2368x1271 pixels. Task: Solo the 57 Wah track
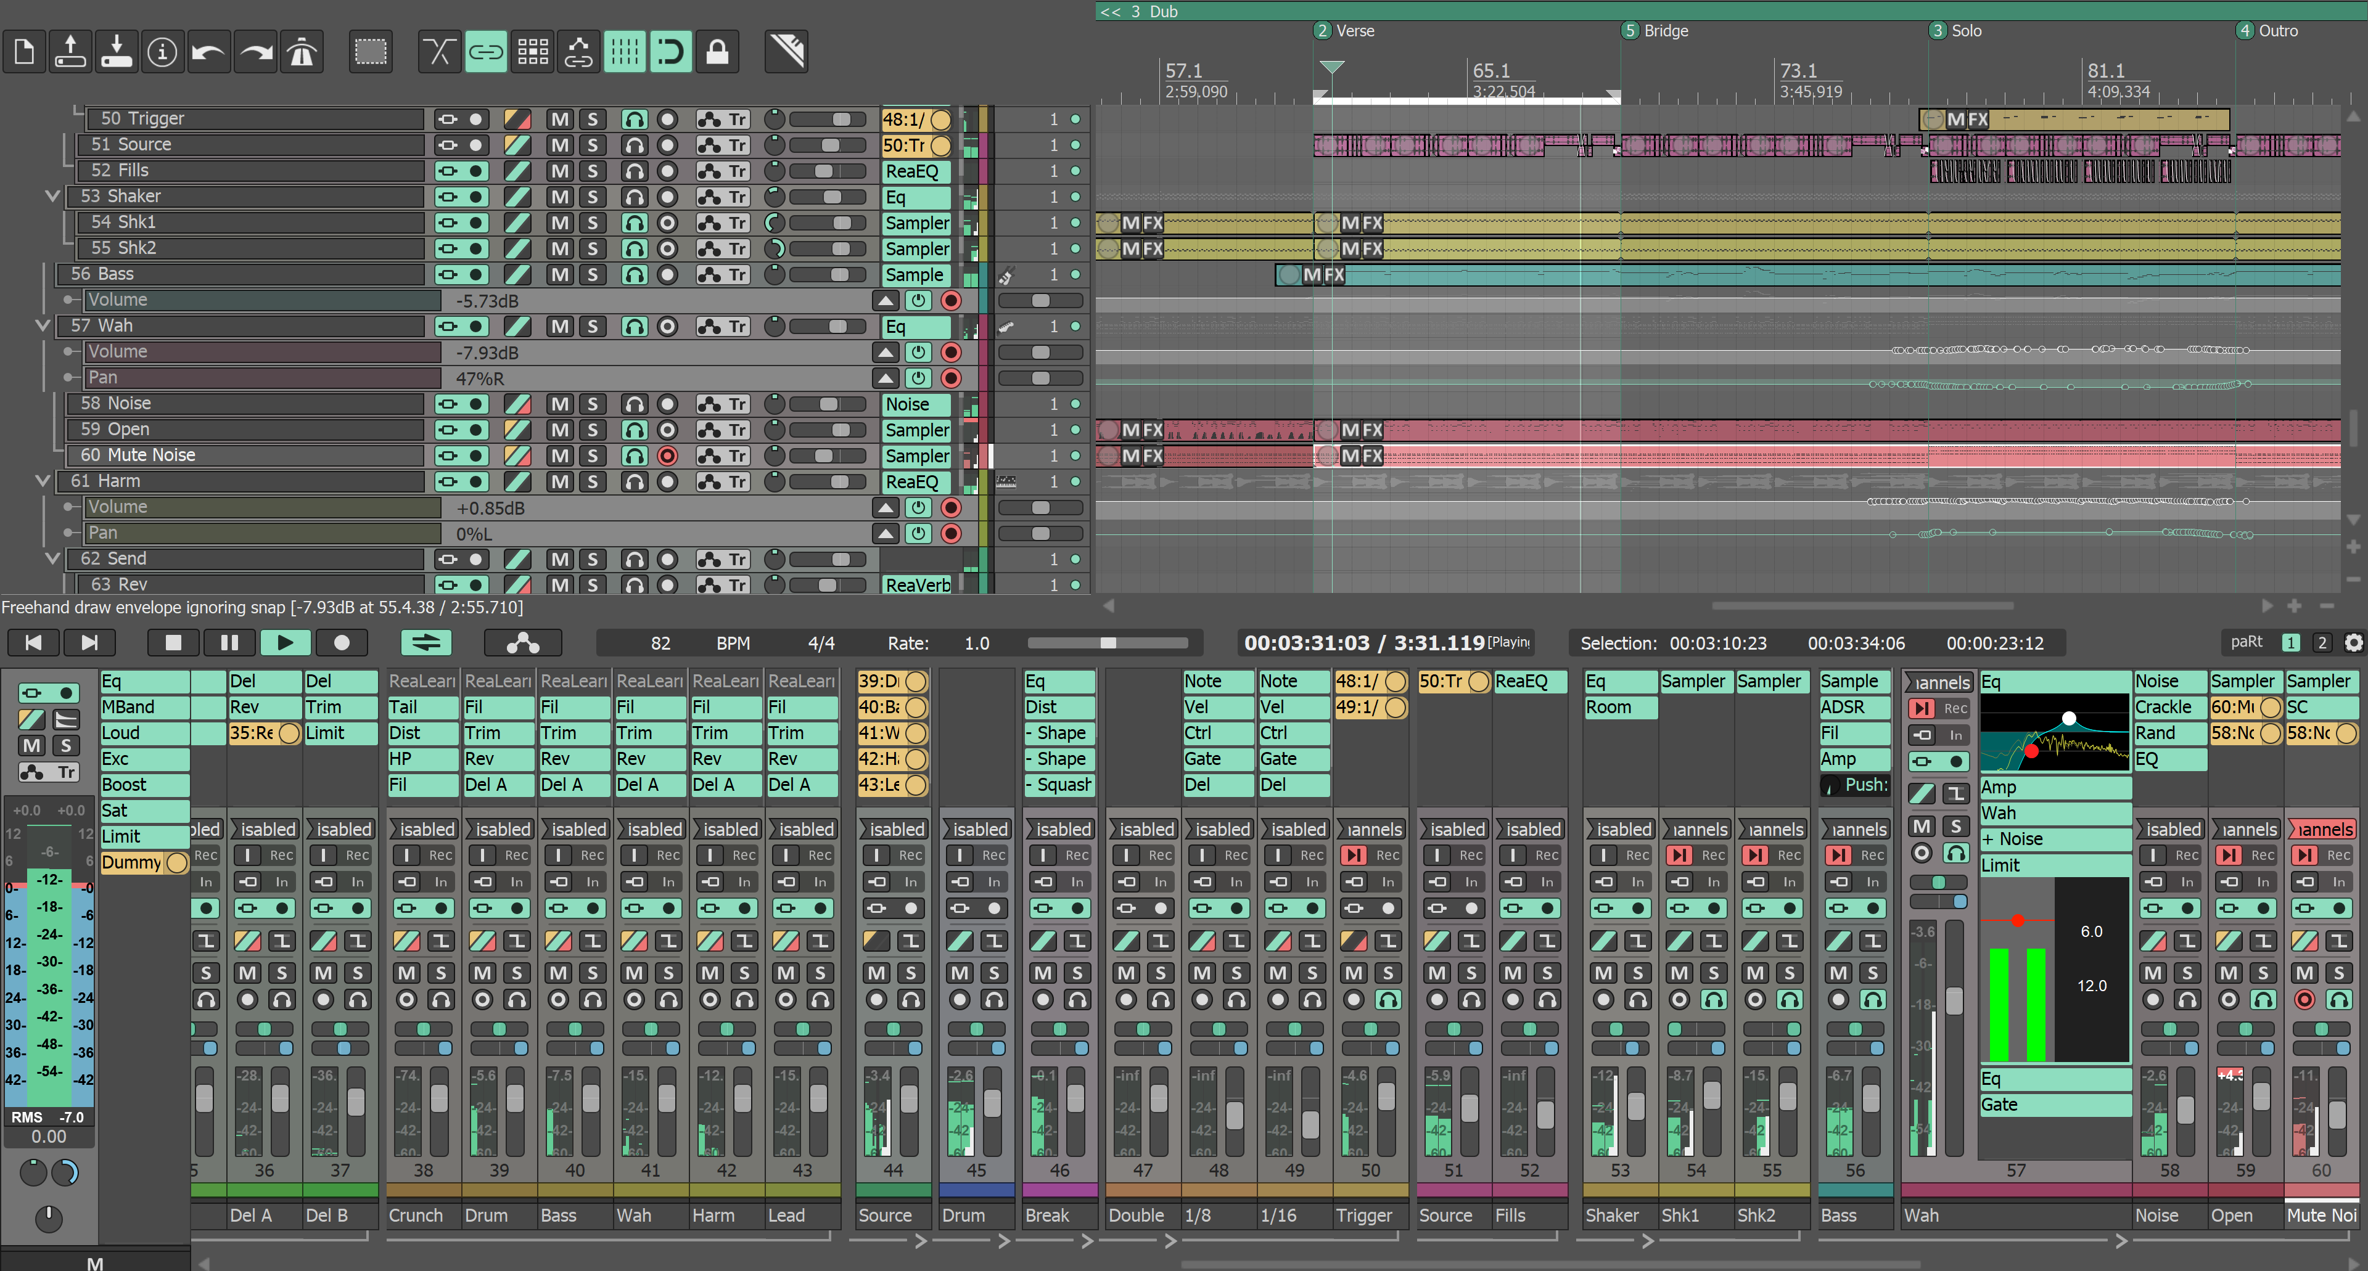pyautogui.click(x=592, y=326)
